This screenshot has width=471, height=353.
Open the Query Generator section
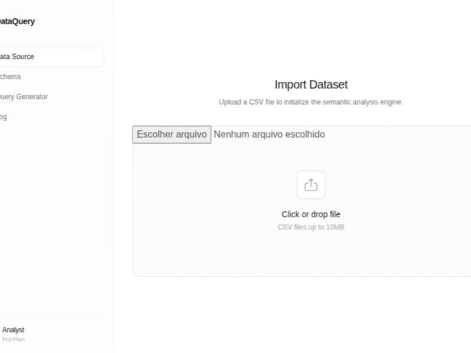pos(24,96)
